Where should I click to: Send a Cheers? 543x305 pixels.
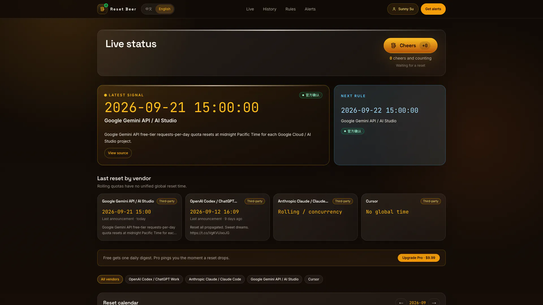point(410,45)
